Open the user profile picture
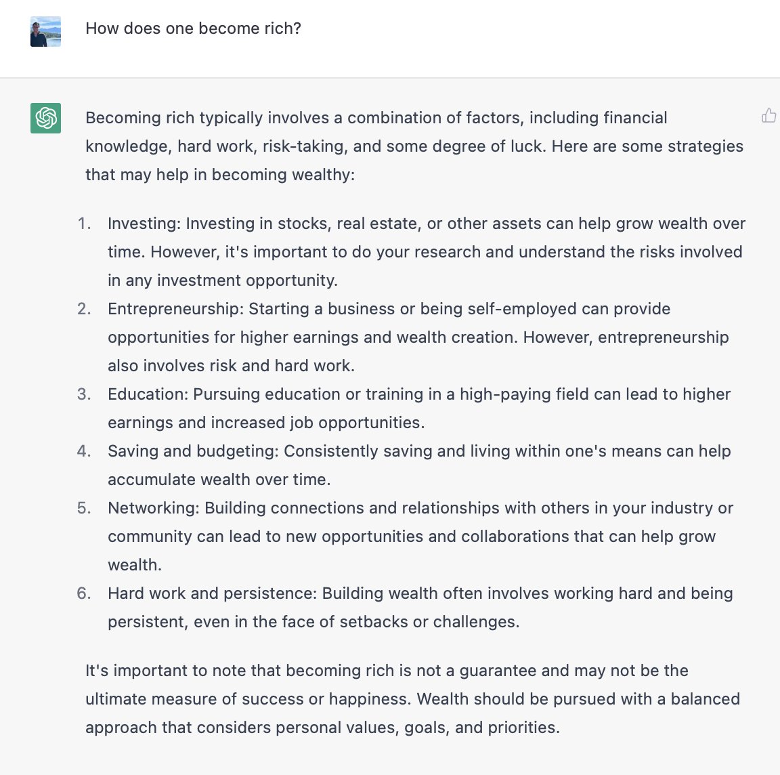780x775 pixels. pos(46,31)
